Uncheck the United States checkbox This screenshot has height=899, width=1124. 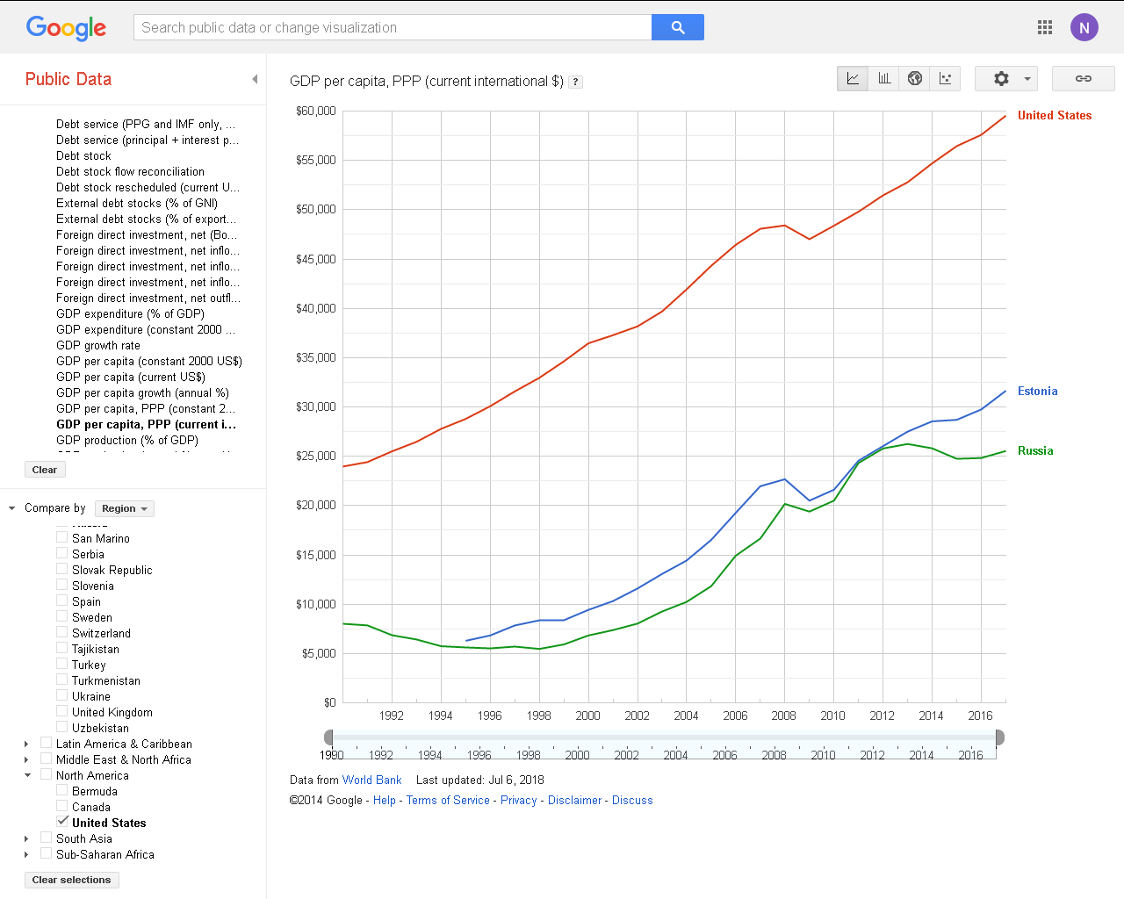(x=62, y=822)
